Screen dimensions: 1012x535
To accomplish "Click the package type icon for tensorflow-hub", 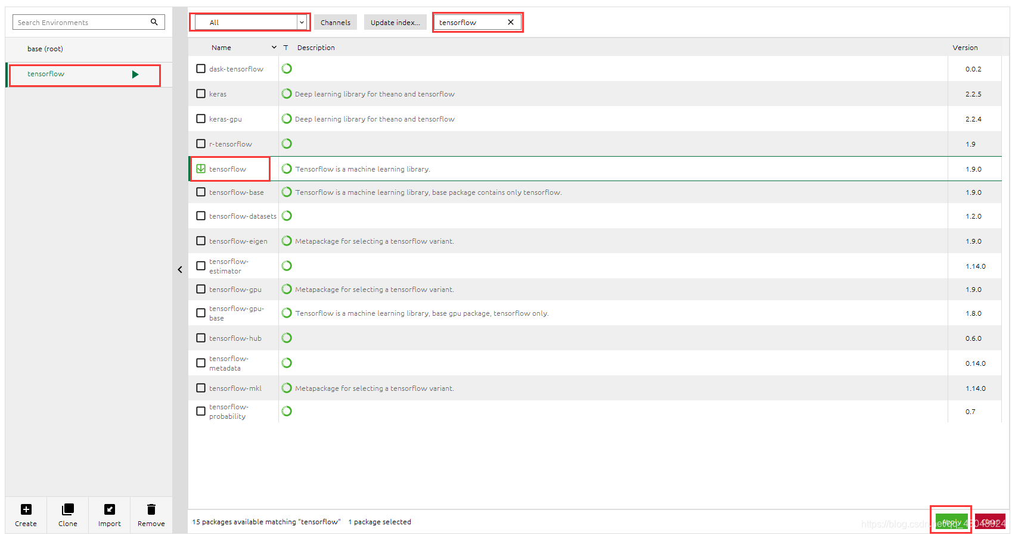I will pos(287,338).
